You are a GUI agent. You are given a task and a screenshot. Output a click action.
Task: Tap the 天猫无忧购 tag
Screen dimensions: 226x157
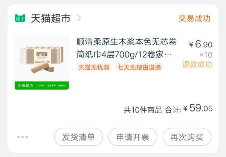click(94, 67)
